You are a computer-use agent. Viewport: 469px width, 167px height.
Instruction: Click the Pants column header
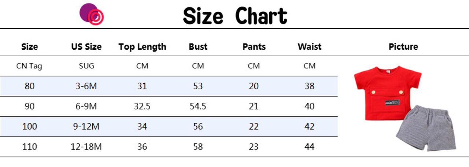pyautogui.click(x=254, y=47)
